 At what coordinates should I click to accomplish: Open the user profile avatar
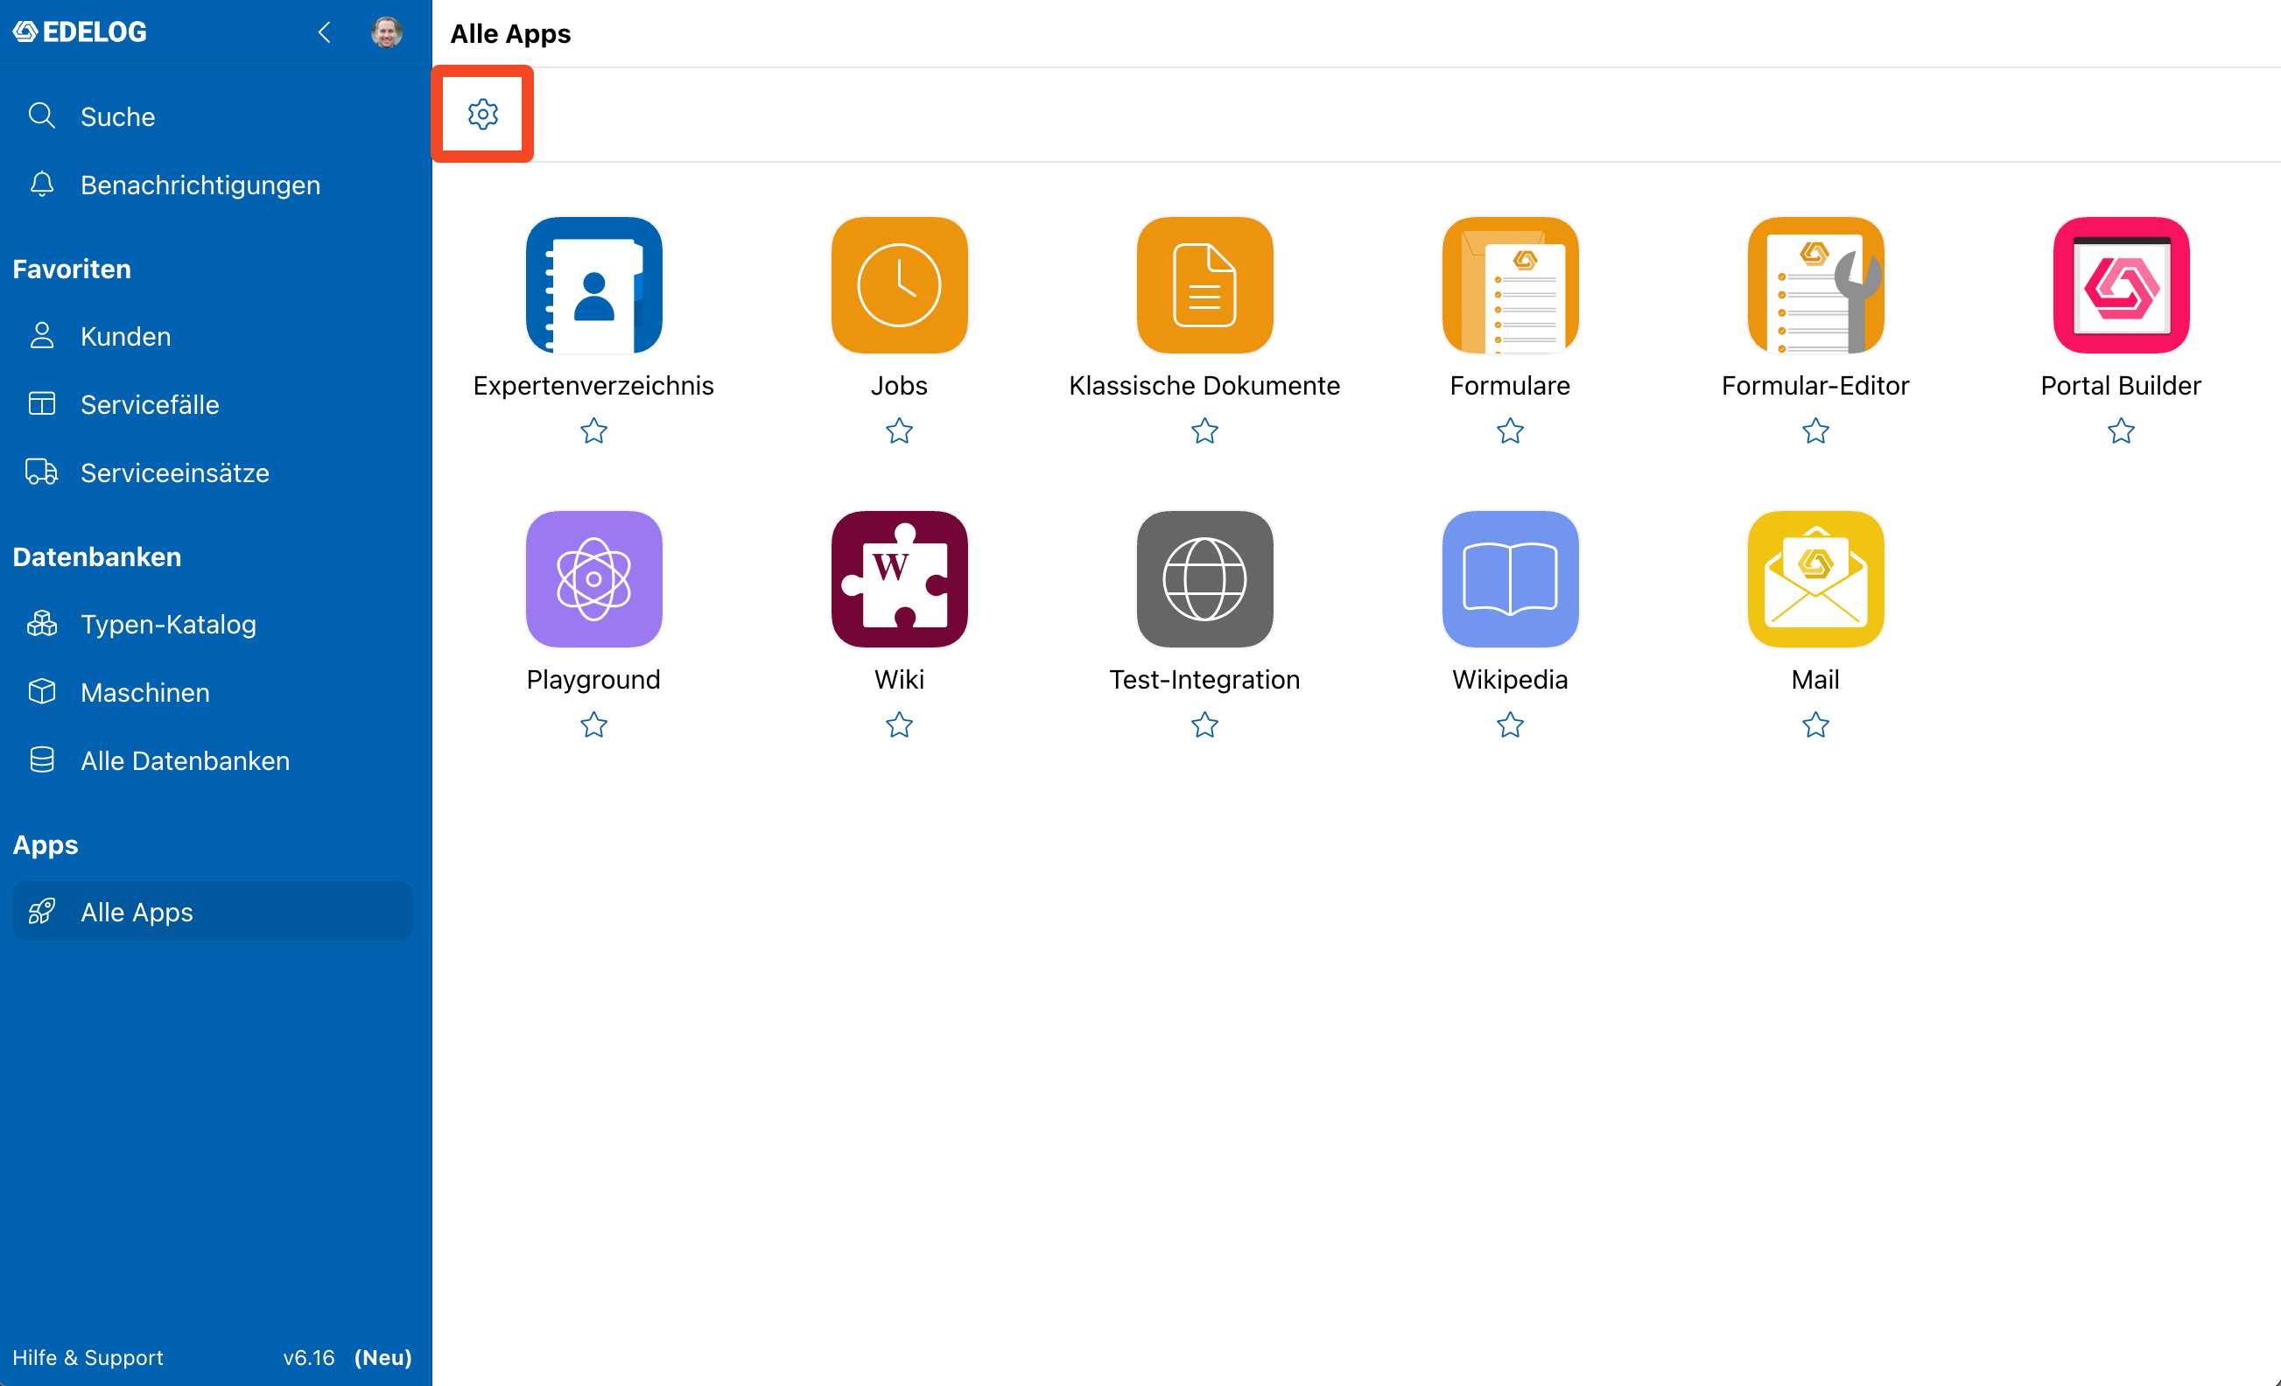click(386, 32)
